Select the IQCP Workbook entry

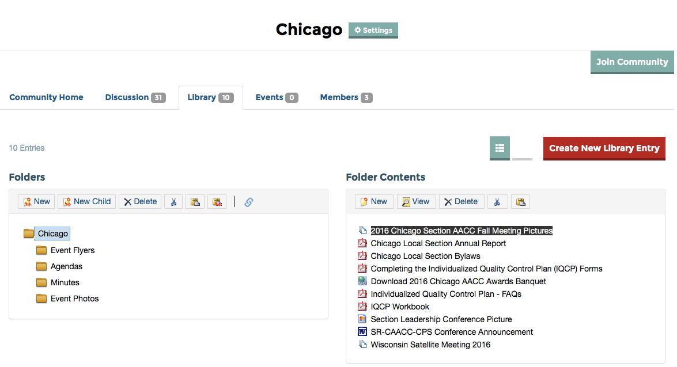[x=400, y=307]
